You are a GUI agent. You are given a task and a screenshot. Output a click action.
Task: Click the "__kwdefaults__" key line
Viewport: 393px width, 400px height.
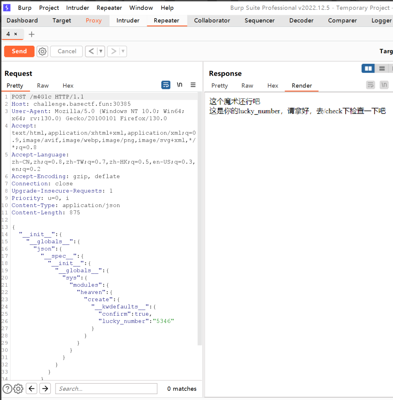tap(124, 307)
